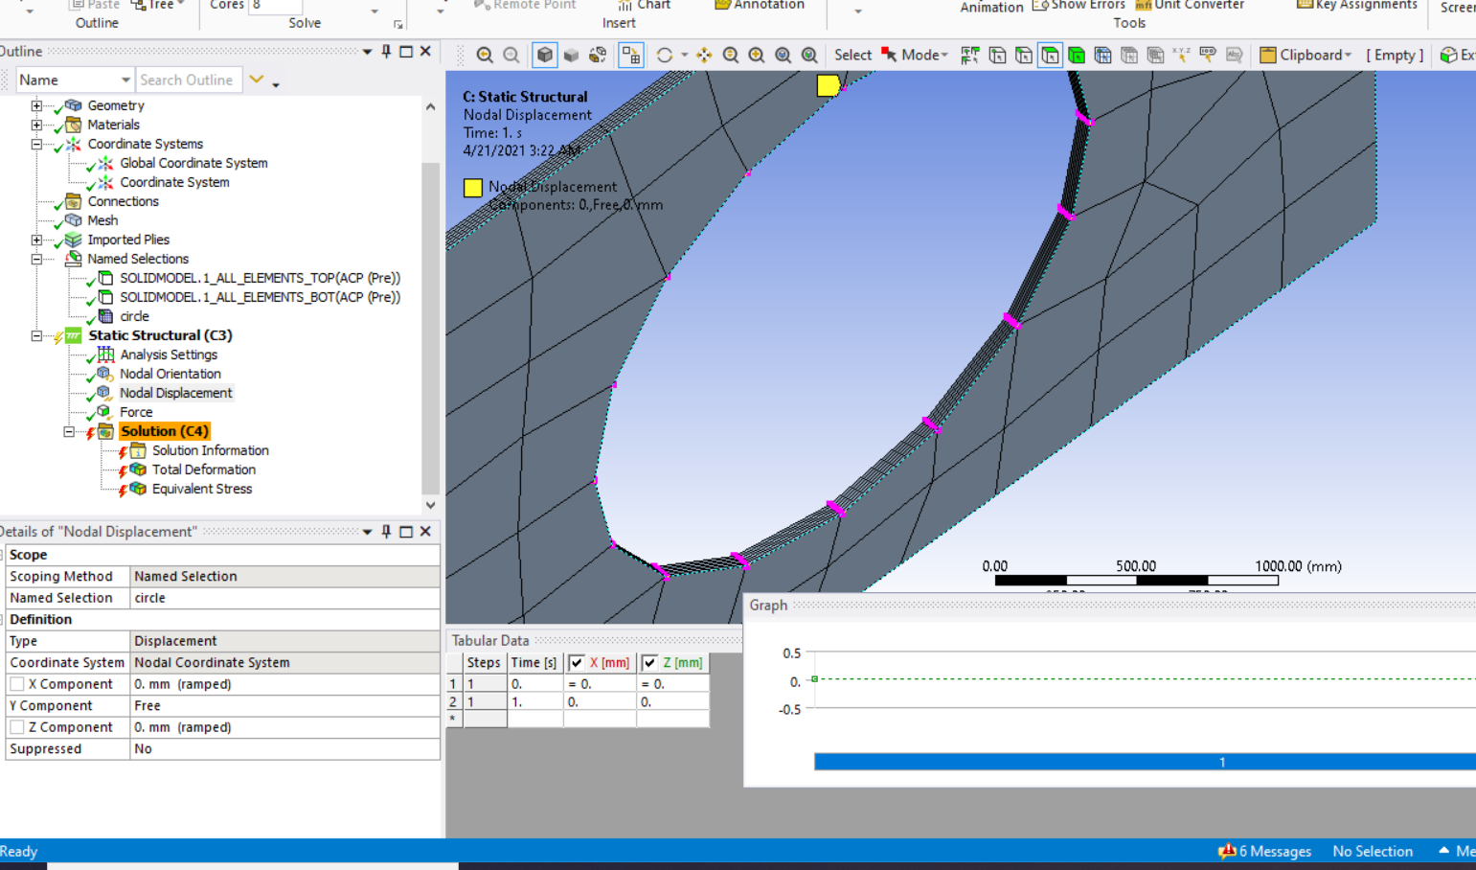Viewport: 1476px width, 870px height.
Task: Toggle the Z Component checkbox
Action: pyautogui.click(x=17, y=727)
